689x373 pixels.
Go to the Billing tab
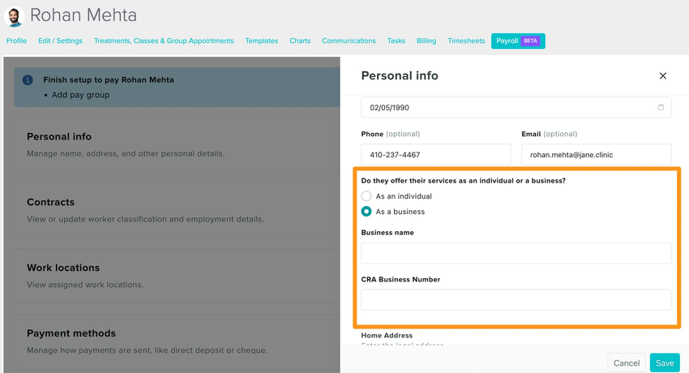[x=426, y=41]
